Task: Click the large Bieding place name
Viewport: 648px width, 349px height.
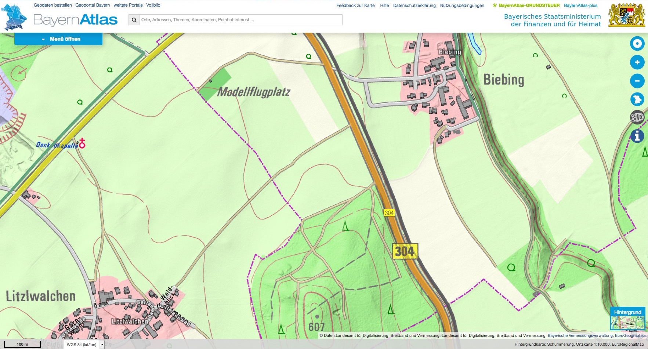Action: pos(504,80)
